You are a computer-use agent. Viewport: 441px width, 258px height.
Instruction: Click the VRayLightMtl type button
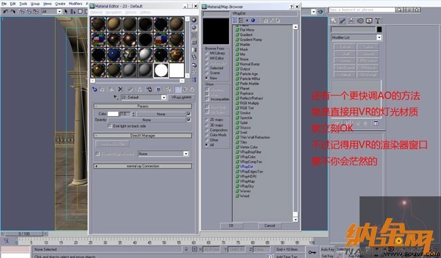coord(181,98)
